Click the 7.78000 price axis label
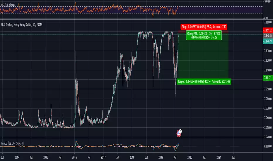 click(x=268, y=99)
